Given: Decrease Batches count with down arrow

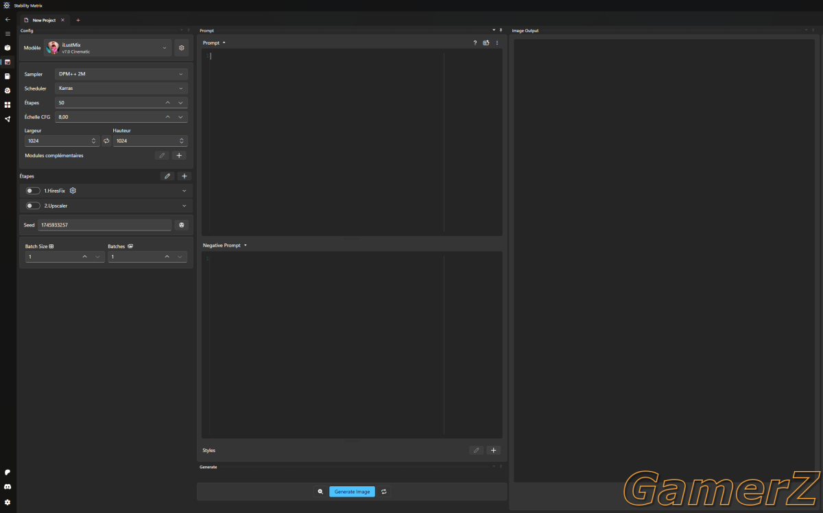Looking at the screenshot, I should 180,256.
